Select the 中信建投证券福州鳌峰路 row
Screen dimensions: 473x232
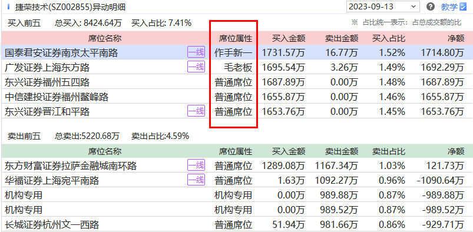(237, 97)
